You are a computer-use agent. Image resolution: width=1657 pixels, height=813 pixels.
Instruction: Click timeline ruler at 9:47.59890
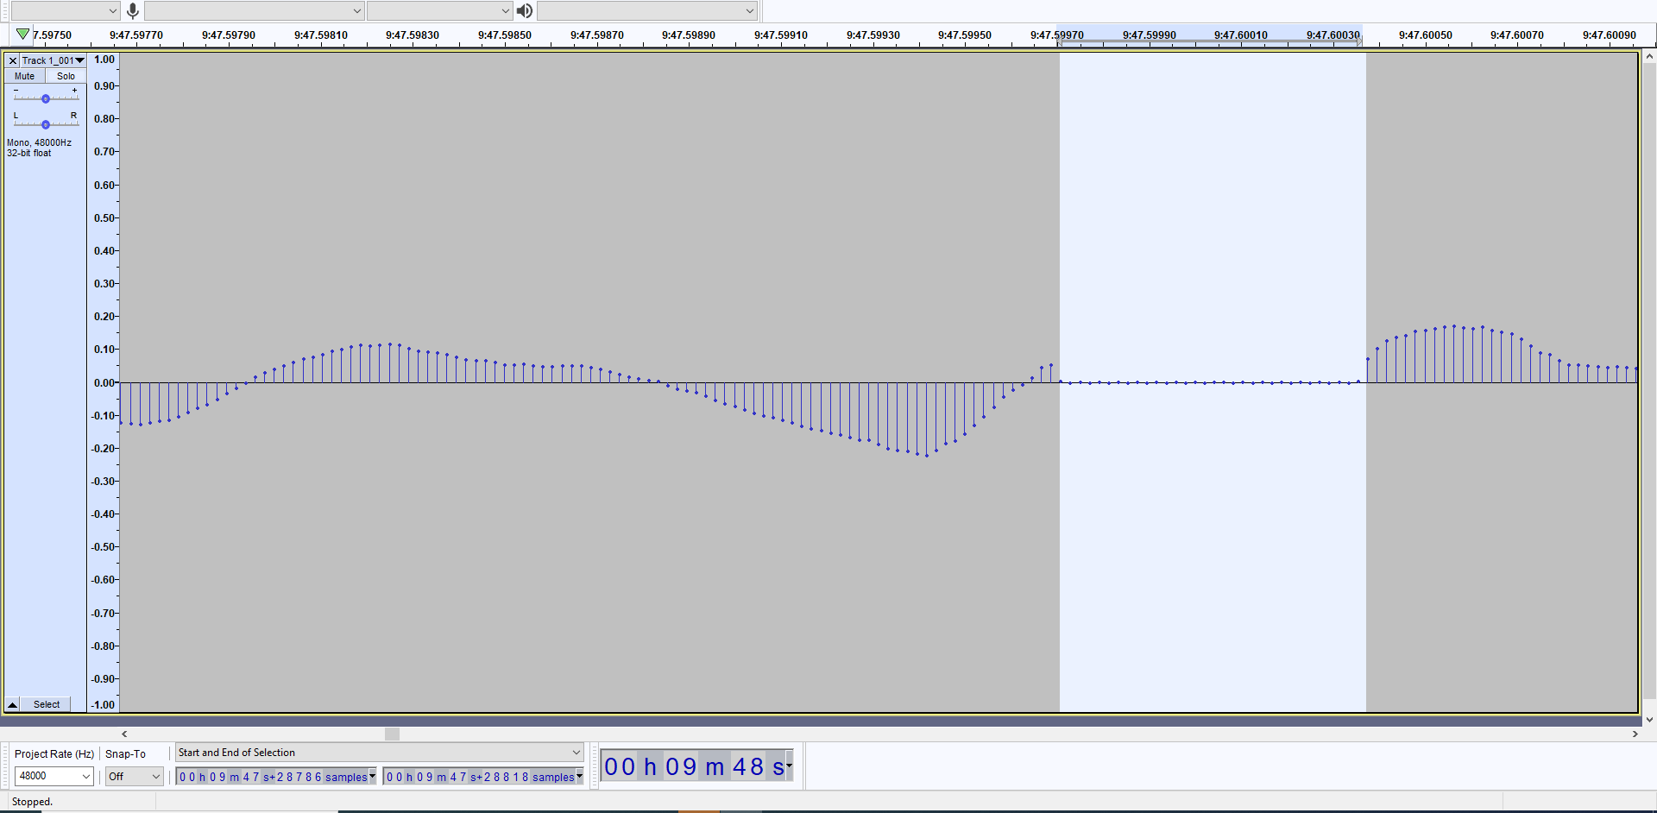(689, 35)
